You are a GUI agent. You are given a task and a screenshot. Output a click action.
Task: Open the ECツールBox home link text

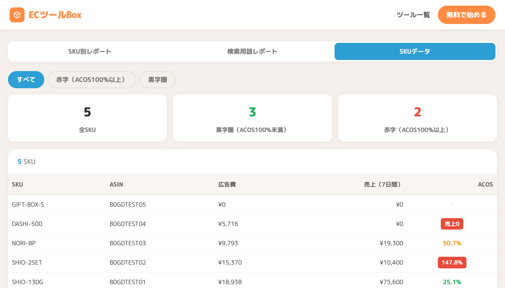[55, 15]
